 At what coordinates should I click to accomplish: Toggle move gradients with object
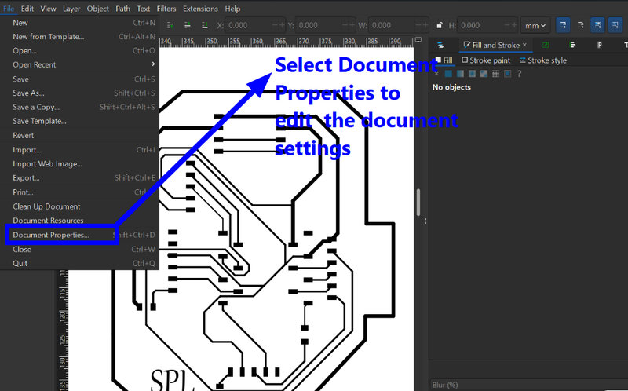[x=597, y=25]
